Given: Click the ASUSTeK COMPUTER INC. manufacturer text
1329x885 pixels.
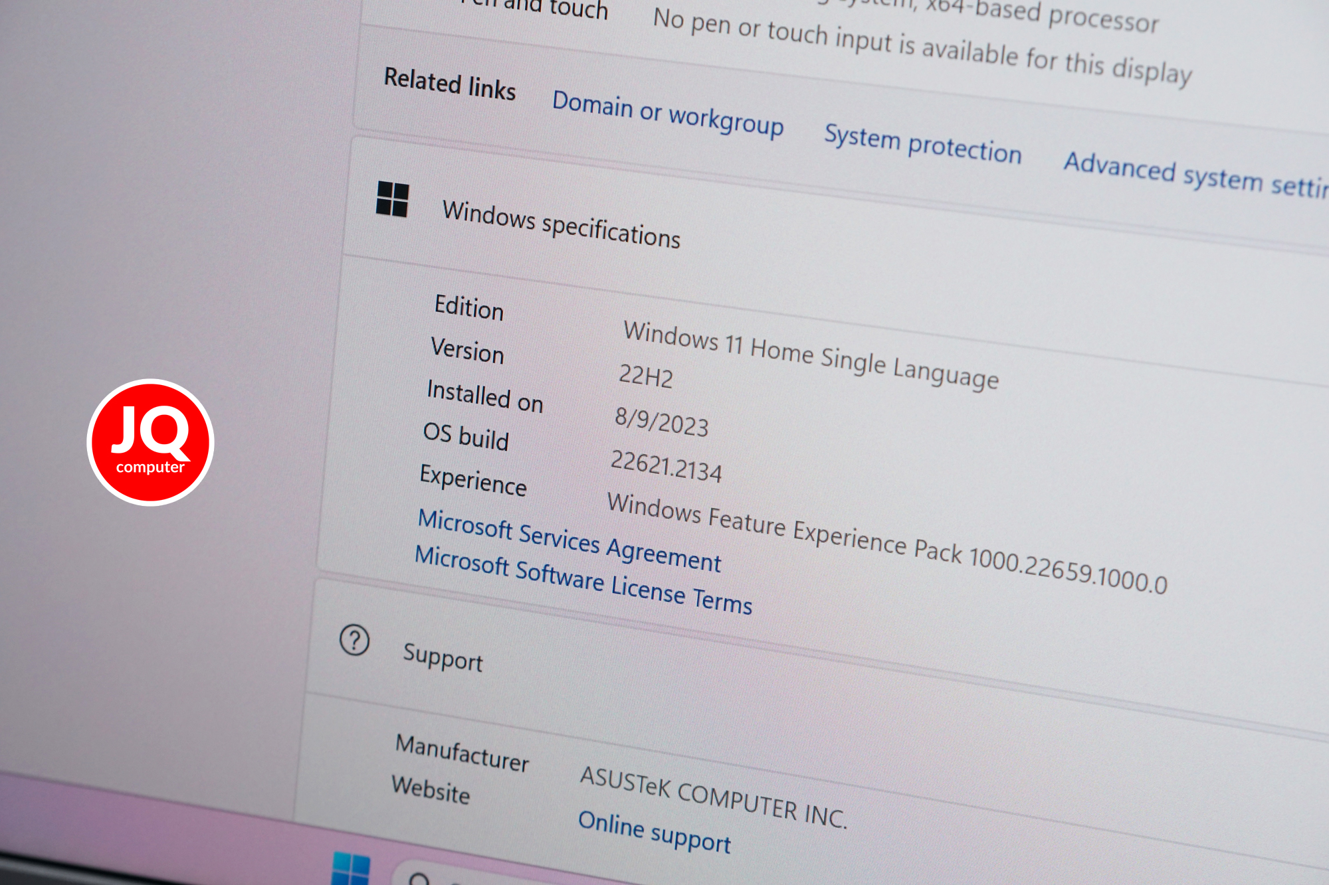Looking at the screenshot, I should click(714, 797).
